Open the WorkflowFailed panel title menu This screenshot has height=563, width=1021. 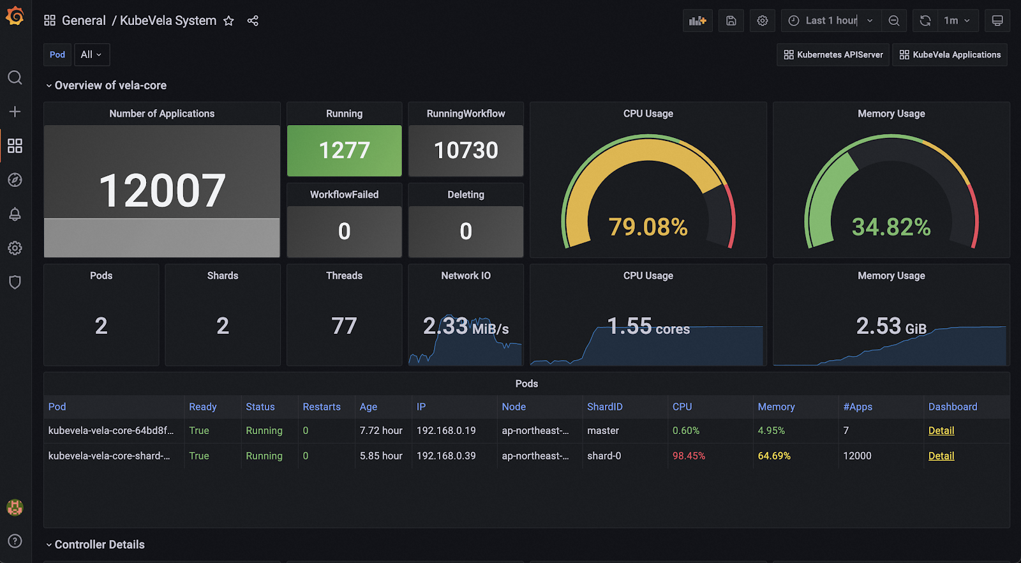pos(345,195)
